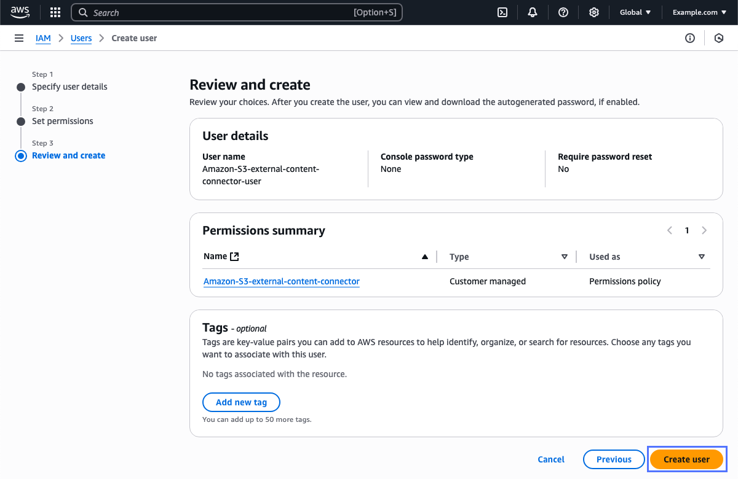
Task: Go to Step 2 Set permissions
Action: point(63,121)
